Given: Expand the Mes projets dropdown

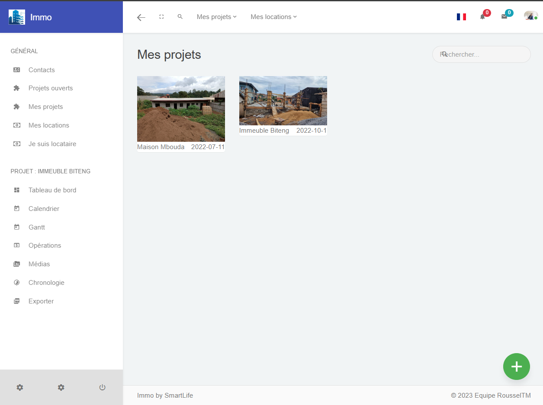Looking at the screenshot, I should [216, 17].
